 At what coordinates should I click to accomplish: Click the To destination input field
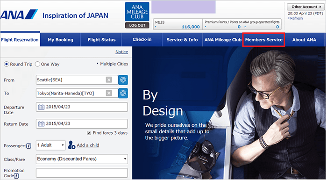click(77, 93)
